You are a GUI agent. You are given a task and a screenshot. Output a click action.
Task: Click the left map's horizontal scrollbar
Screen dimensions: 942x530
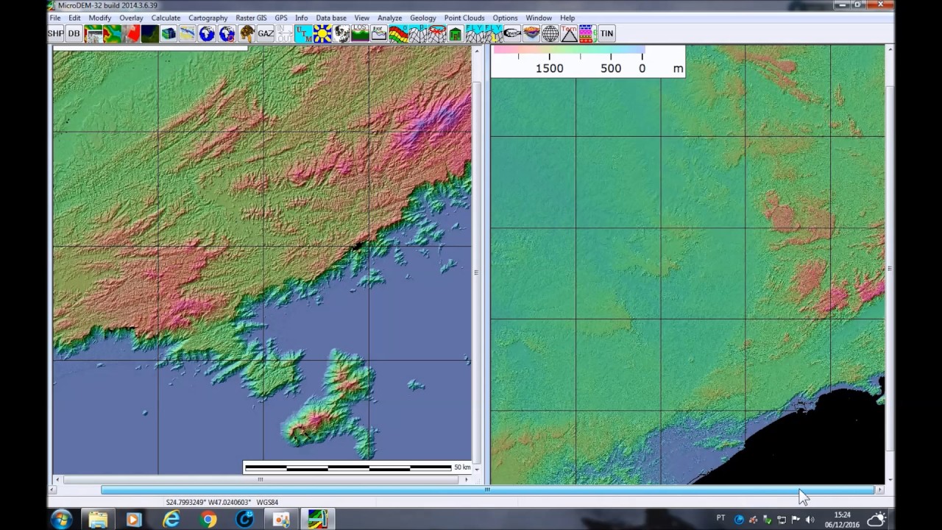(260, 480)
